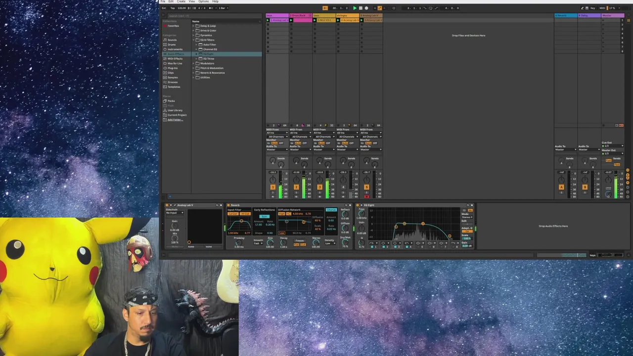The height and width of the screenshot is (356, 633).
Task: Expand the Modulators folder
Action: pyautogui.click(x=193, y=63)
